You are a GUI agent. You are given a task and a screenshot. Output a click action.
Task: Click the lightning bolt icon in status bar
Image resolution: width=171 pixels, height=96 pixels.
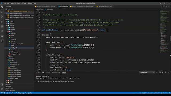pyautogui.click(x=16, y=93)
